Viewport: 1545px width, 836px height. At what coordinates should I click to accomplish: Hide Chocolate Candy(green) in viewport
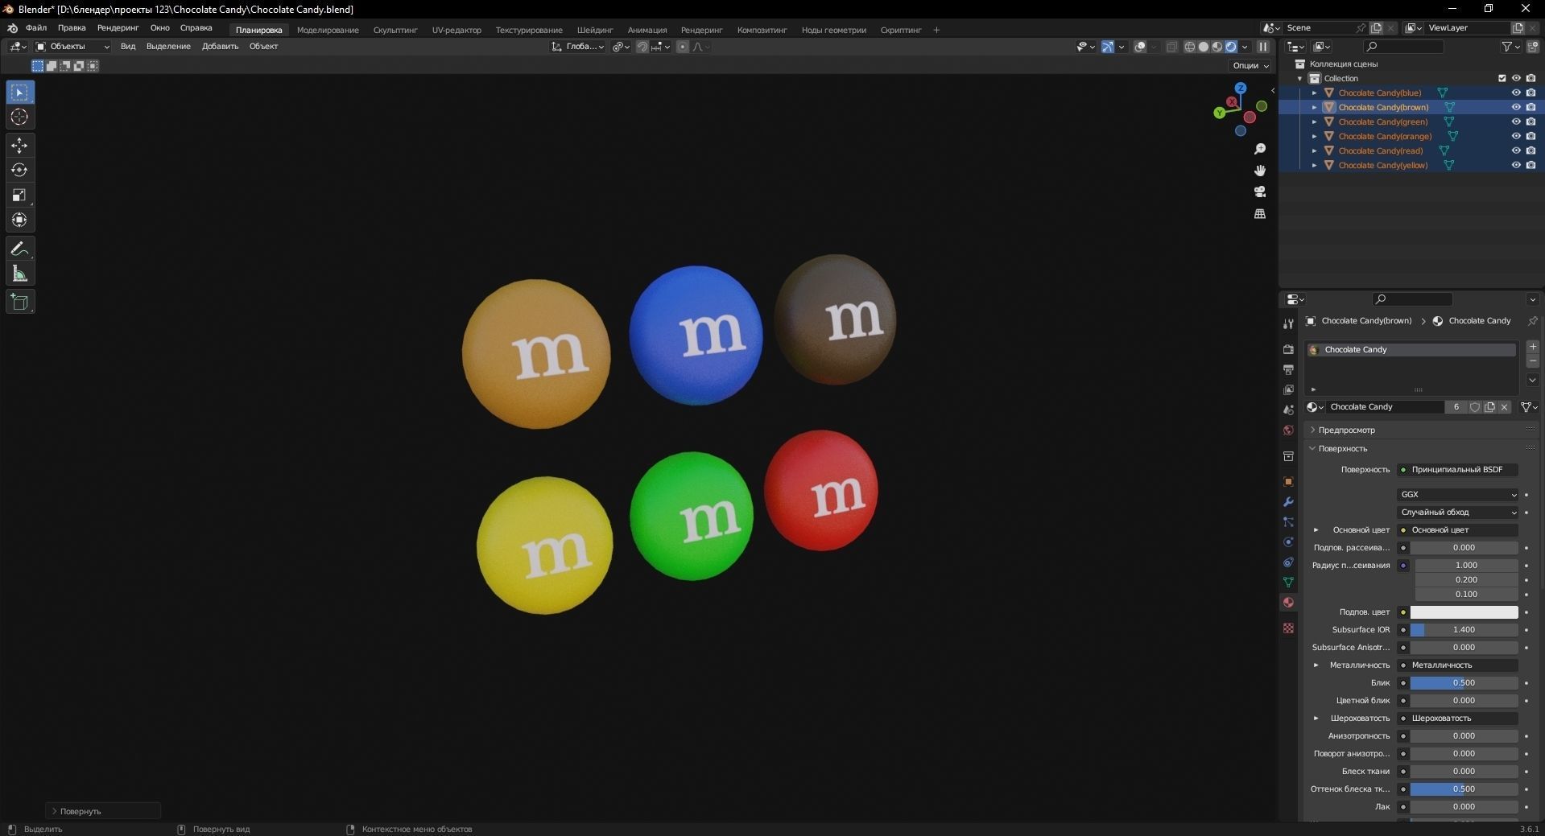pos(1516,121)
